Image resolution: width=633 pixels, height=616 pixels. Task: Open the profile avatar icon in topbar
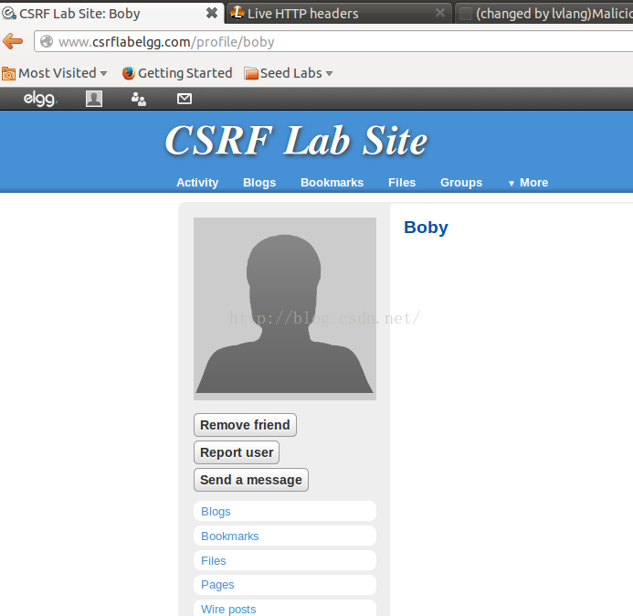tap(94, 99)
